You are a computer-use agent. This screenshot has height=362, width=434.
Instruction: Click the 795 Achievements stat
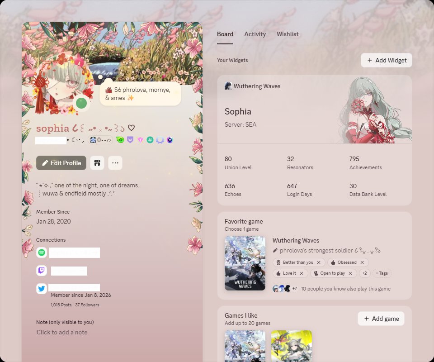(365, 162)
